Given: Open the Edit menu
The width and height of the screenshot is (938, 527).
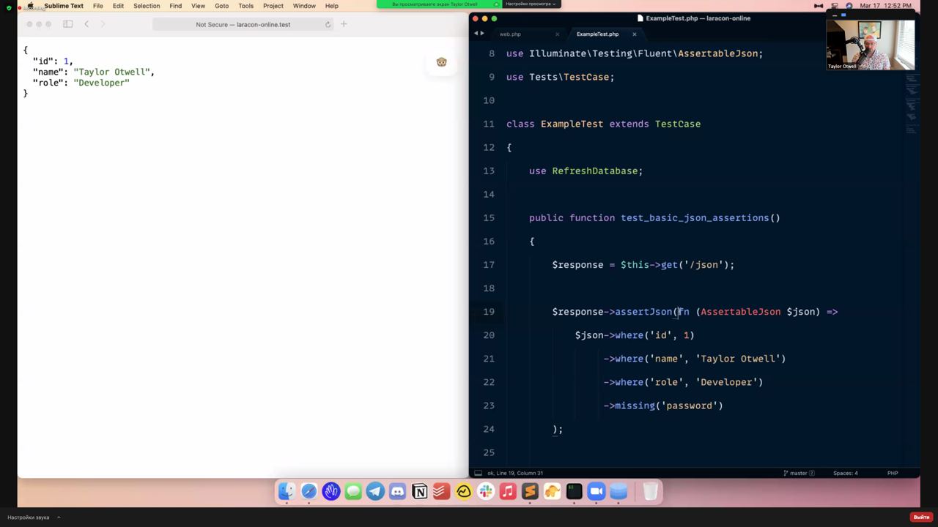Looking at the screenshot, I should point(118,6).
